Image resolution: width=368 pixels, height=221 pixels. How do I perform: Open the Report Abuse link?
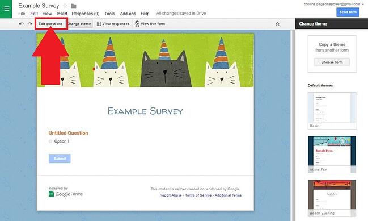pos(171,195)
